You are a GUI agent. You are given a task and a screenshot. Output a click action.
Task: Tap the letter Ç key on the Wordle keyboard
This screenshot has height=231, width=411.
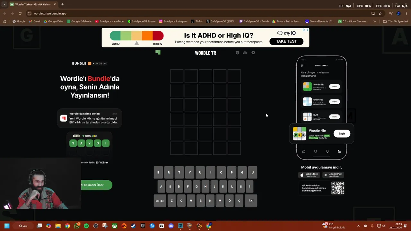[x=239, y=201]
